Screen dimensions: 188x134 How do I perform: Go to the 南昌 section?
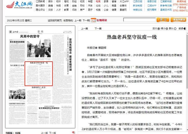(114, 6)
